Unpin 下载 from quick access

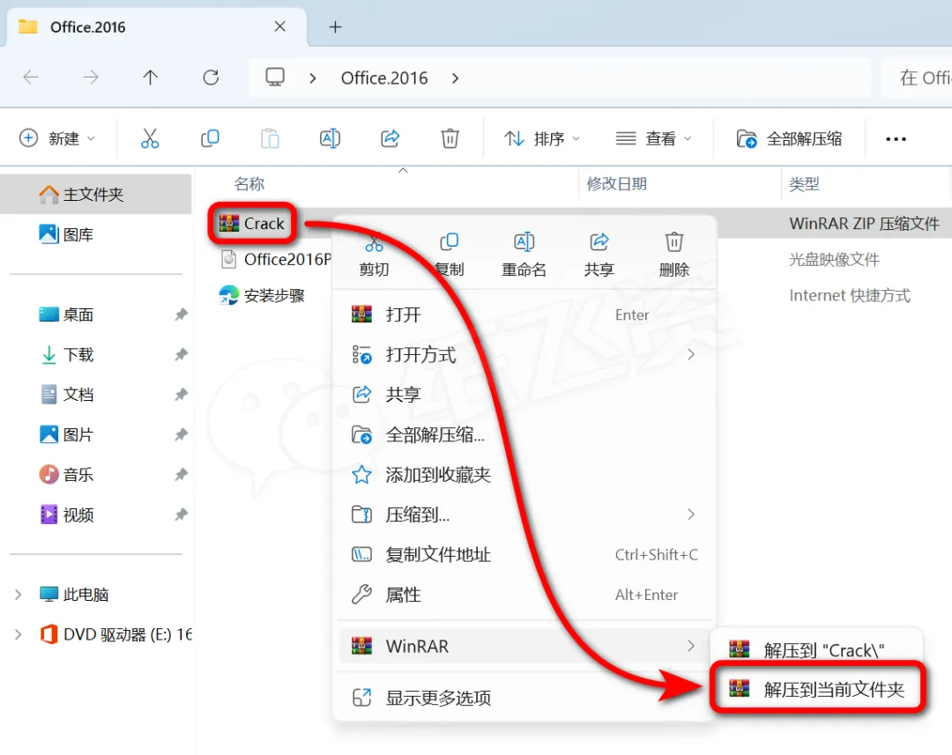tap(181, 354)
